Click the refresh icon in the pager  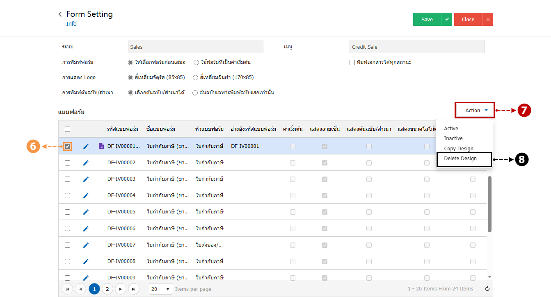(x=487, y=289)
